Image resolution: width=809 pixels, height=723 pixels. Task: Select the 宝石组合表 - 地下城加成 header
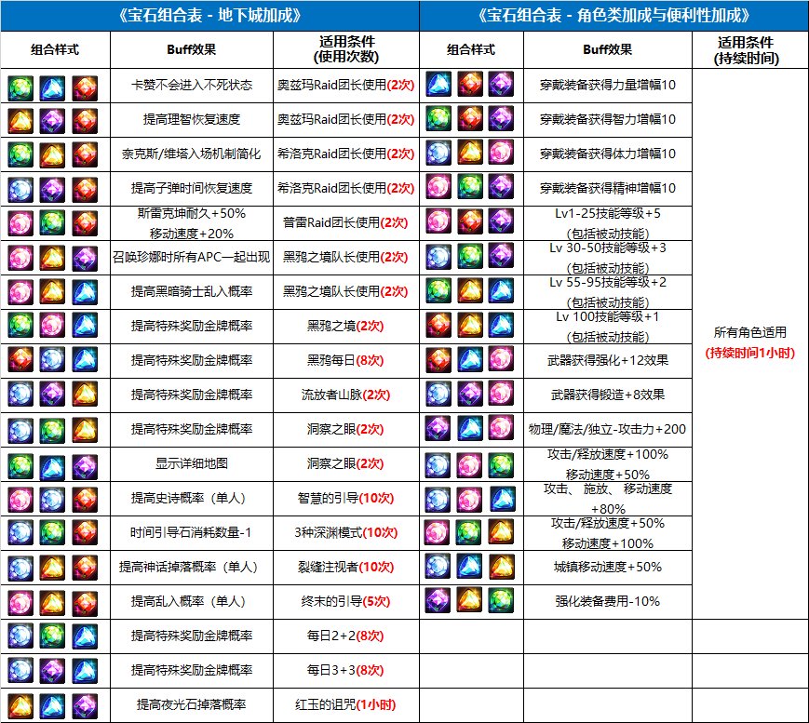coord(209,16)
